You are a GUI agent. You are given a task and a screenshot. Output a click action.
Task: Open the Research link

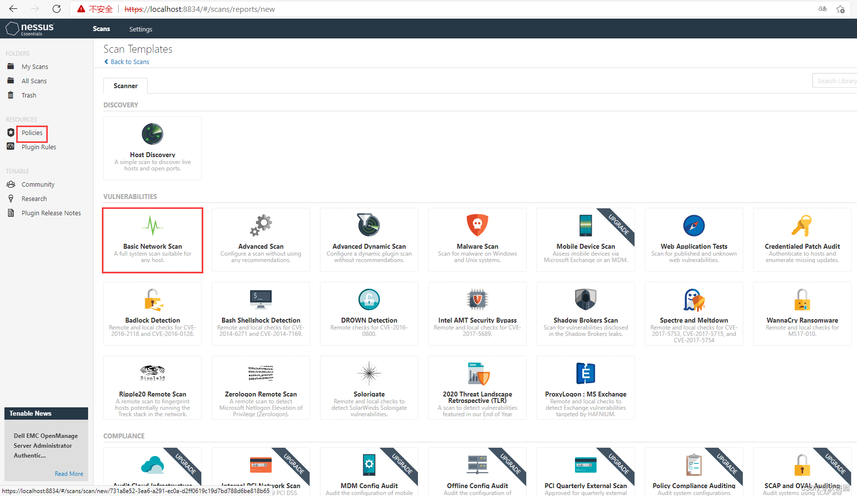coord(34,198)
